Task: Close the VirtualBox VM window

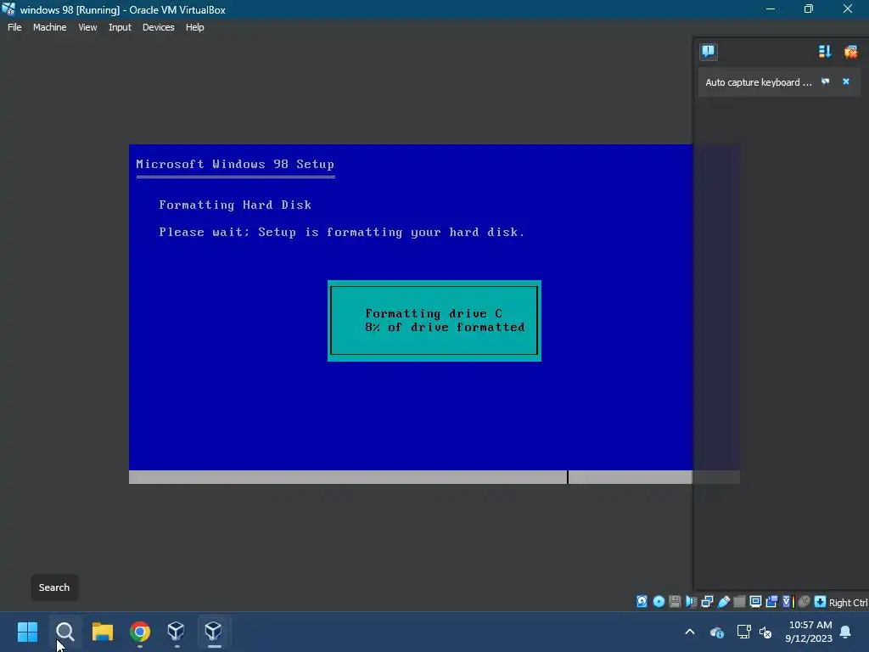Action: tap(848, 8)
